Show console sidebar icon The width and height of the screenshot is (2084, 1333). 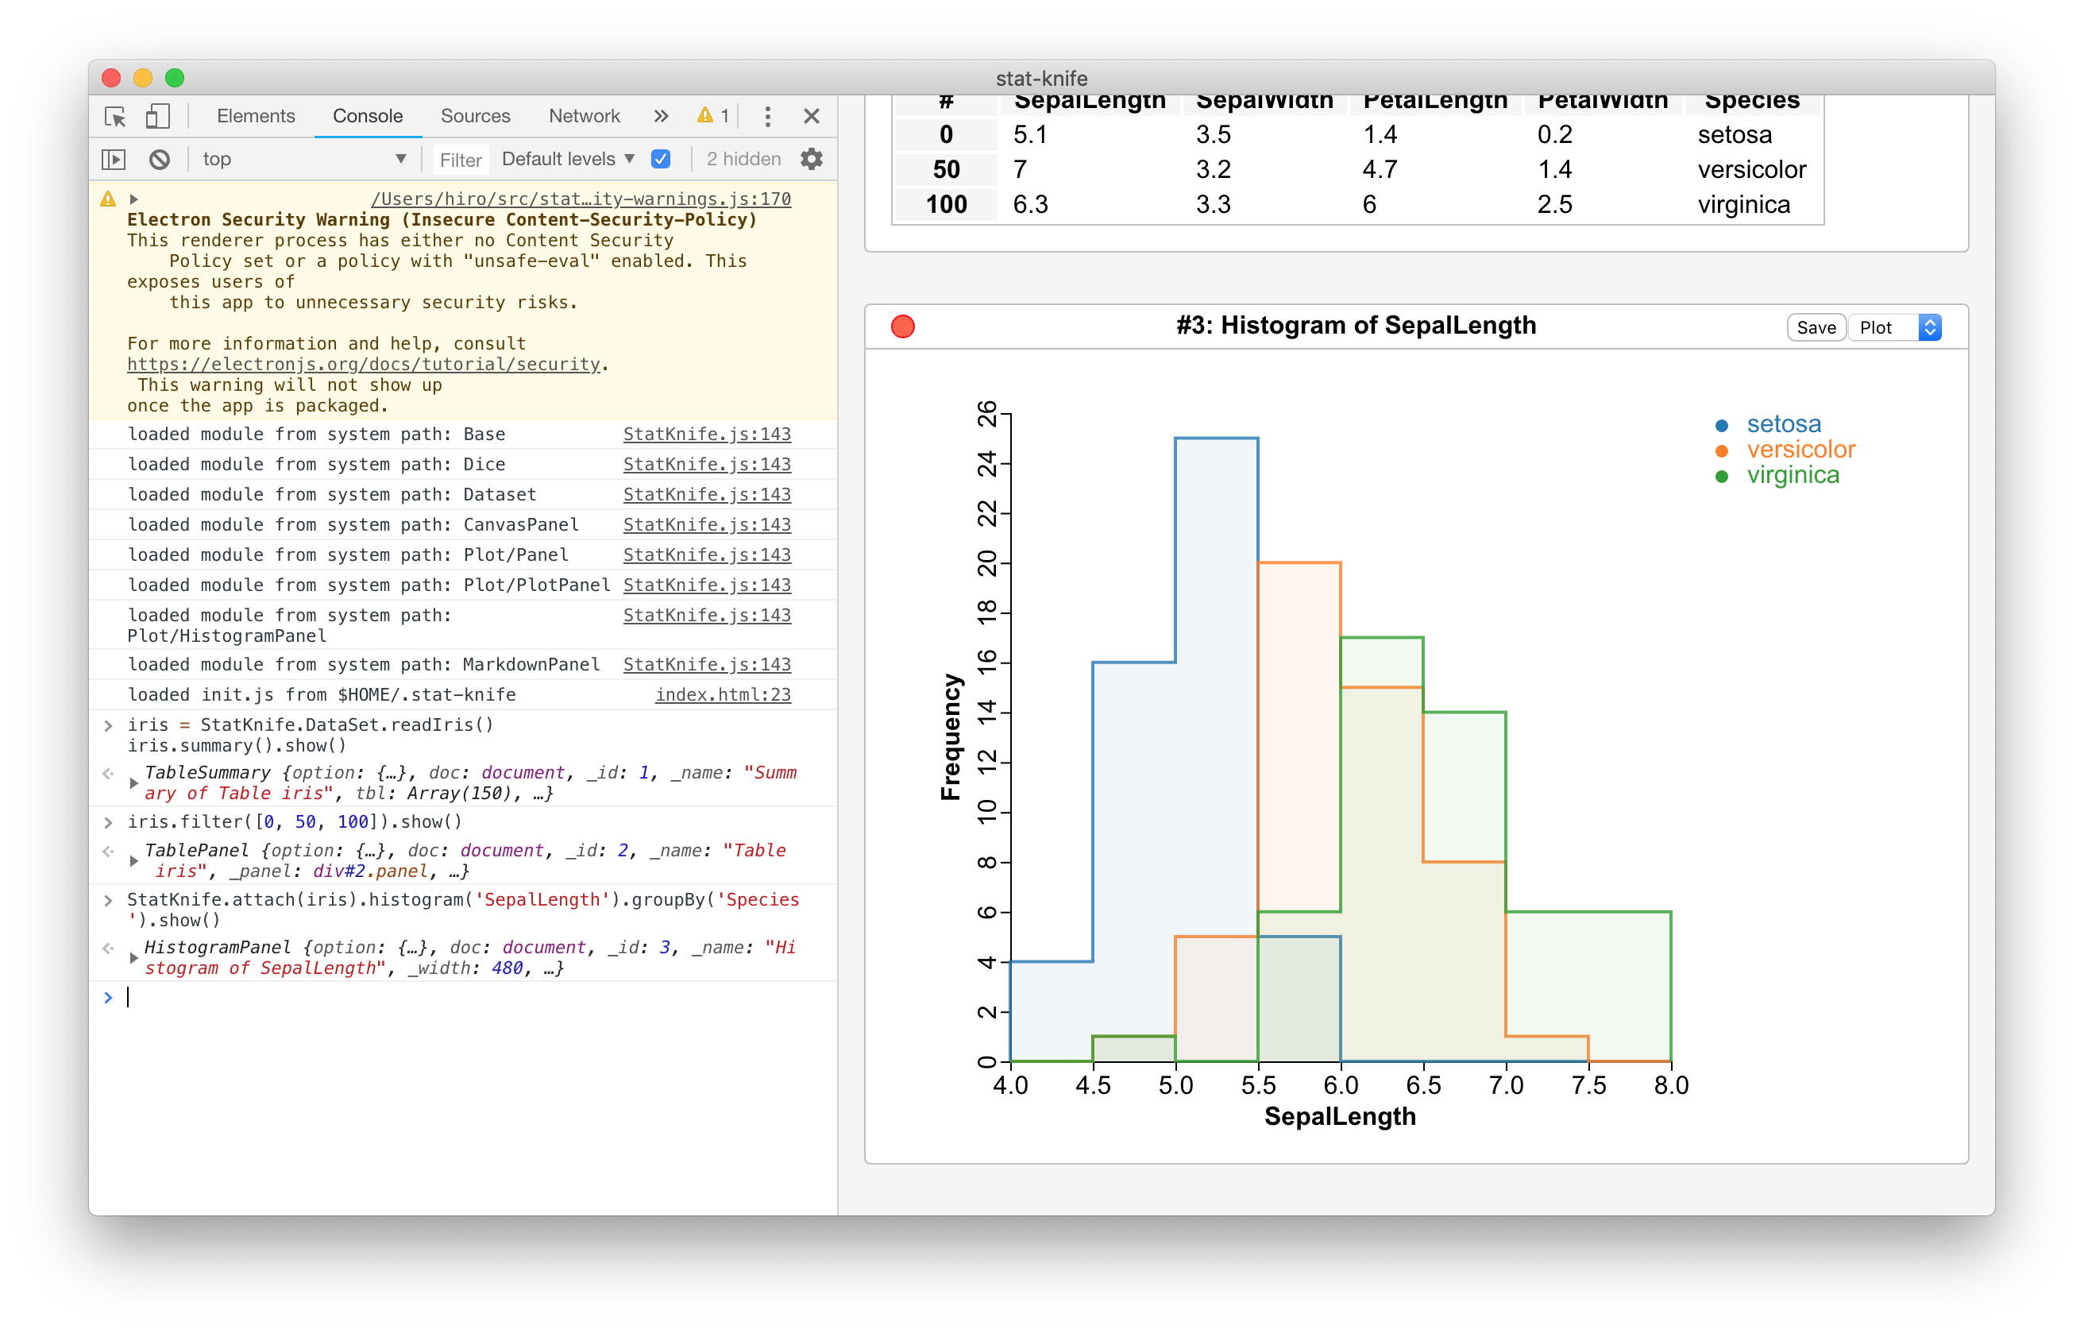(x=114, y=159)
